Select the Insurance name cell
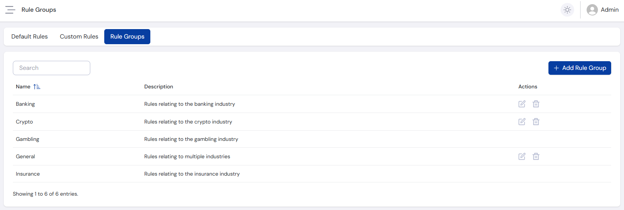The image size is (624, 210). click(28, 174)
